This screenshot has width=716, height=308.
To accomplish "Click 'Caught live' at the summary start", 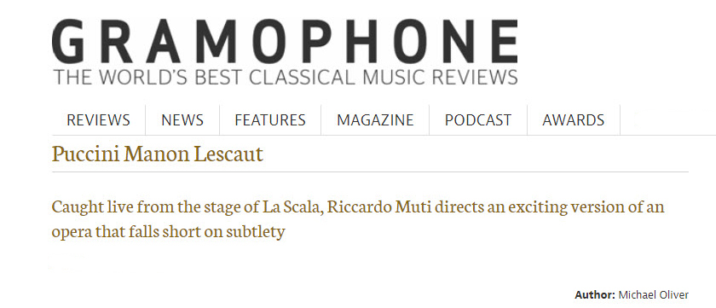I will [x=92, y=207].
